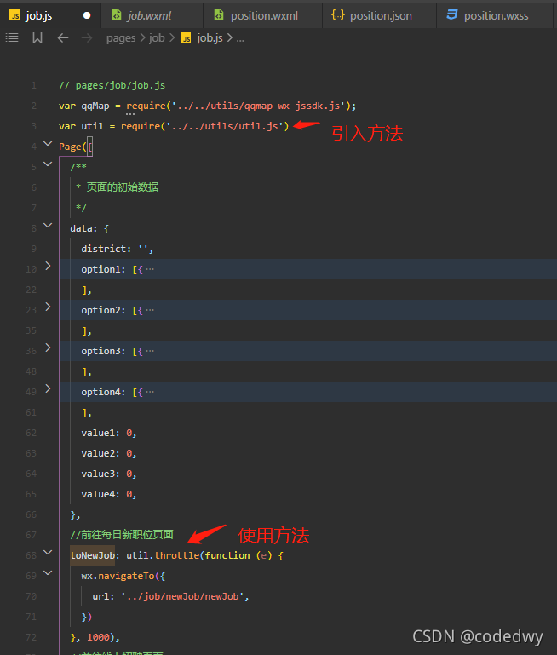Screen dimensions: 557x655
Task: Switch to the job.js tab
Action: coord(50,15)
